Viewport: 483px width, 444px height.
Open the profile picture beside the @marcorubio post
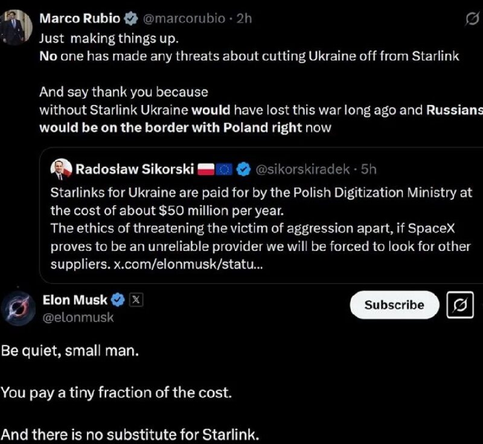pos(16,28)
